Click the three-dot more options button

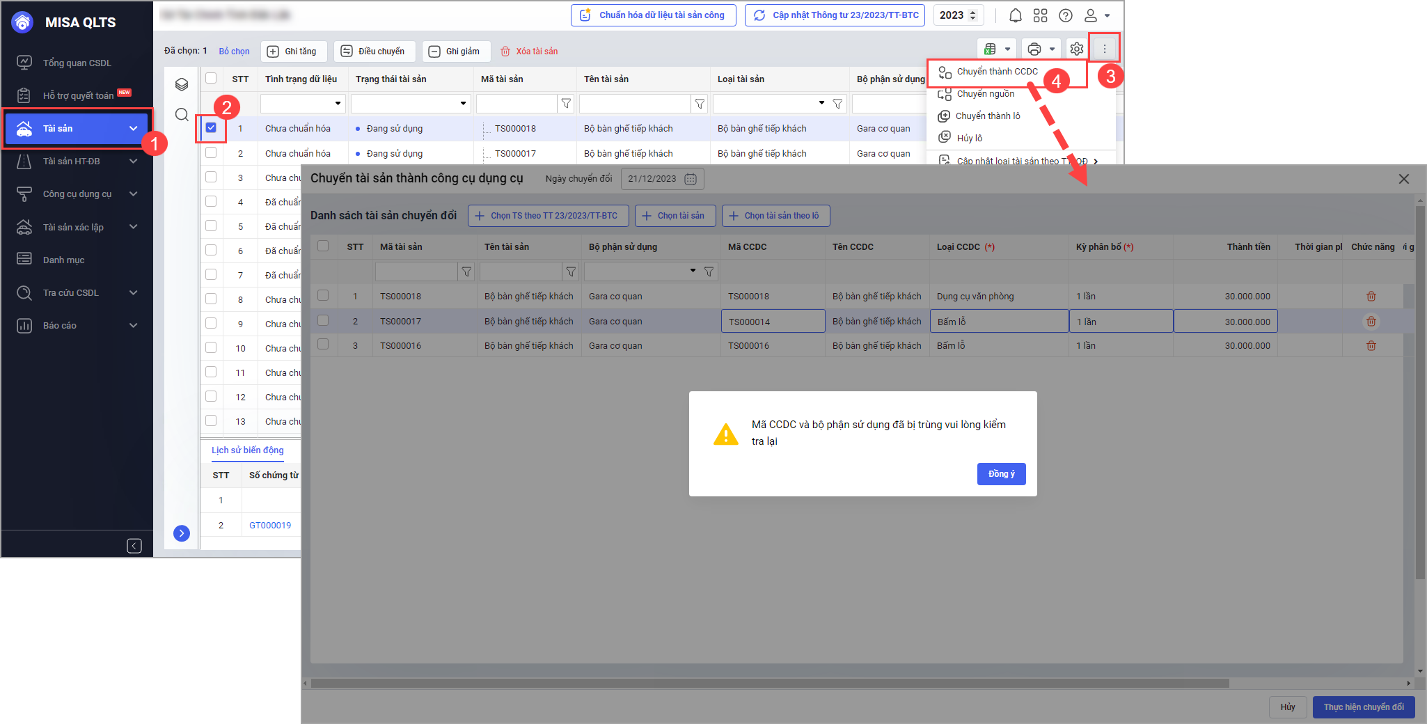point(1104,49)
